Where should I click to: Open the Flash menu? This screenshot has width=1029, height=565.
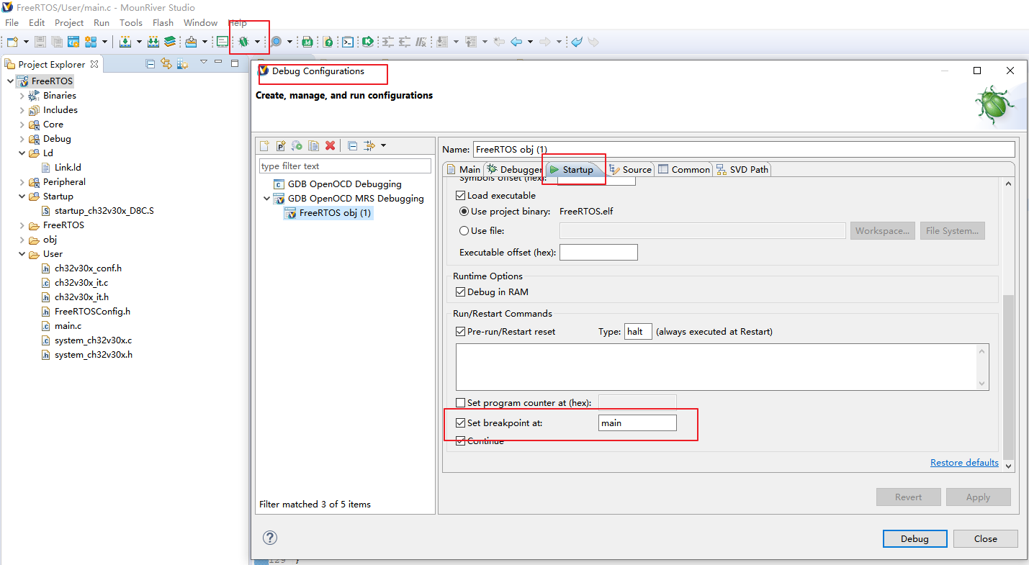[x=163, y=22]
